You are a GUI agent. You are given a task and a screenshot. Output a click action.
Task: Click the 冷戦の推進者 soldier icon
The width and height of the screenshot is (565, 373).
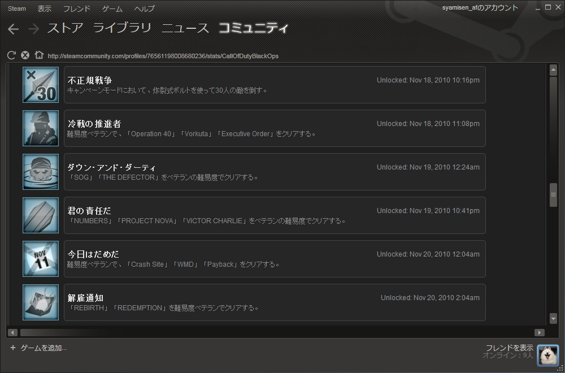(41, 128)
